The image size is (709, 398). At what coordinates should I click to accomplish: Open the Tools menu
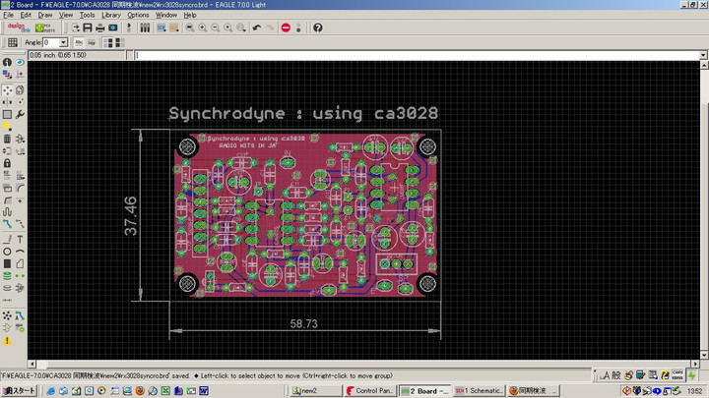point(88,16)
